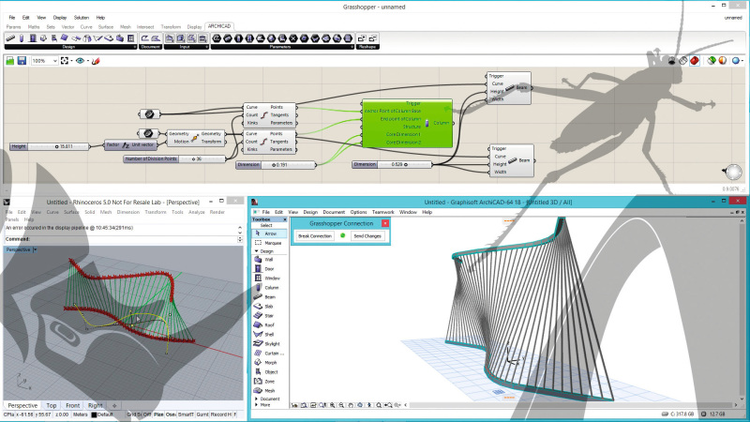Viewport: 750px width, 422px height.
Task: Open the Analyze menu in Rhino
Action: 196,212
